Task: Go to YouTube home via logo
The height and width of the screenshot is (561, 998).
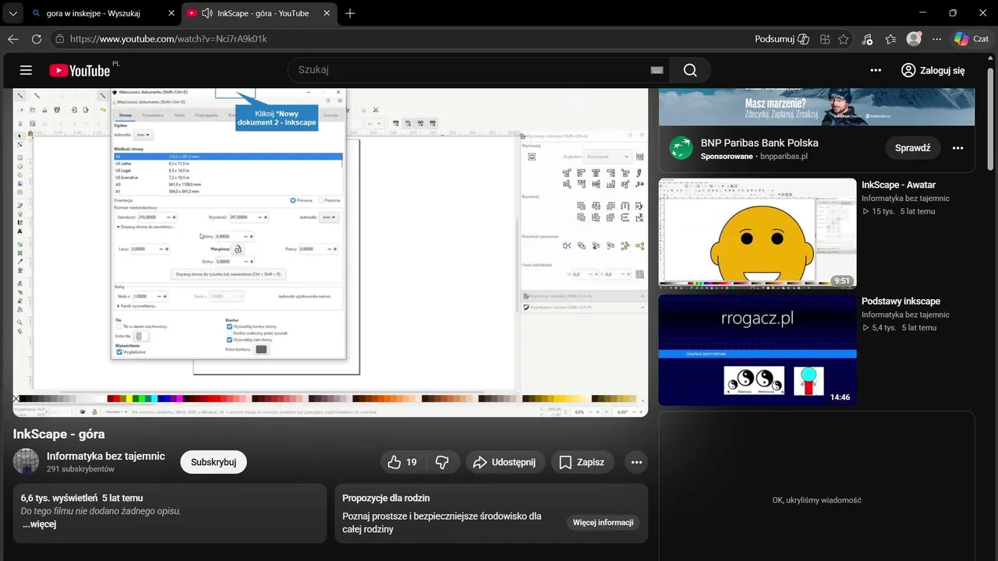Action: 80,70
